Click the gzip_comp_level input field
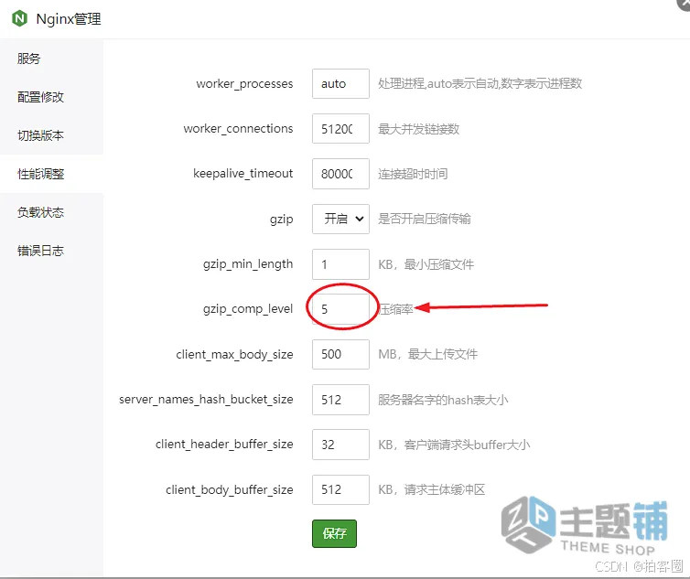Screen dimensions: 690x579 click(x=340, y=309)
